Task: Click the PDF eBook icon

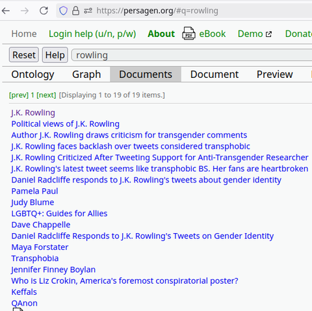Action: (188, 33)
